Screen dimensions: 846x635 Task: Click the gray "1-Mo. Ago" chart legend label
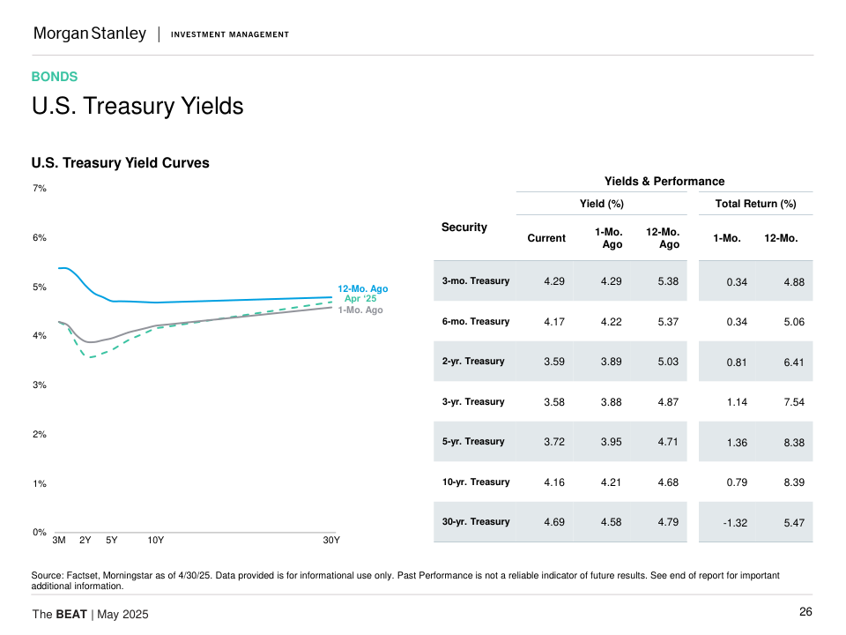[360, 310]
